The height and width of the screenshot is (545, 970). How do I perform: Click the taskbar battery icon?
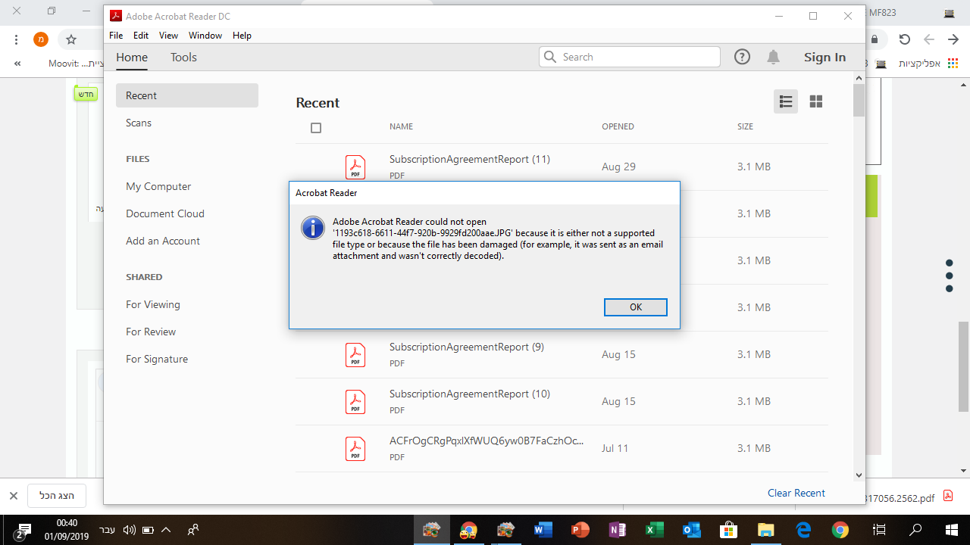pyautogui.click(x=149, y=530)
